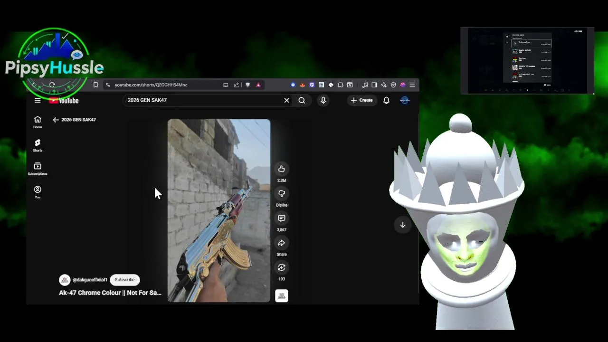The width and height of the screenshot is (608, 342).
Task: Click the 2026 GEN SAK47 heading text
Action: [x=79, y=120]
